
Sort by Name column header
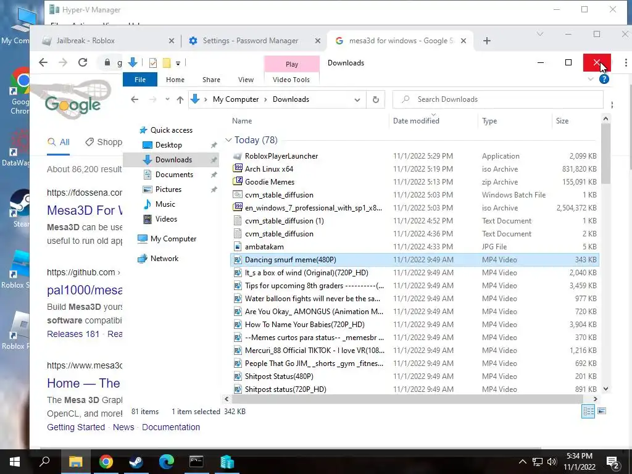pyautogui.click(x=242, y=121)
